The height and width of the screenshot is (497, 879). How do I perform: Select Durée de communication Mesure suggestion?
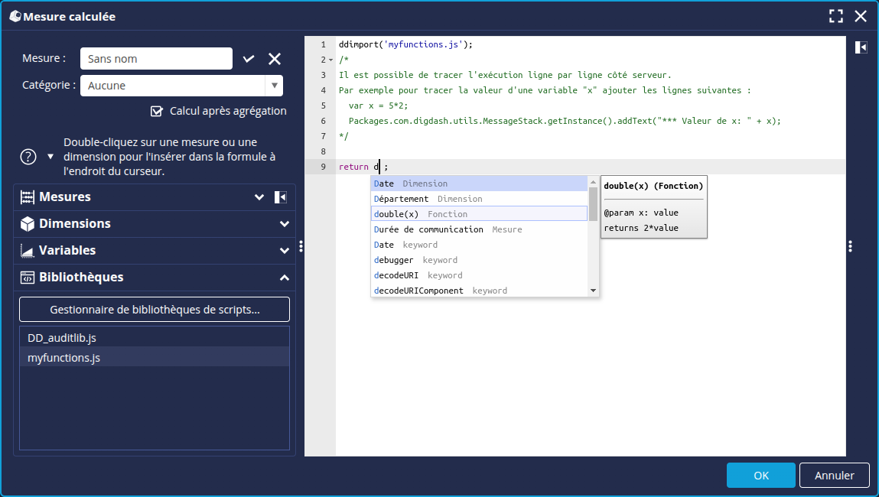pos(480,229)
